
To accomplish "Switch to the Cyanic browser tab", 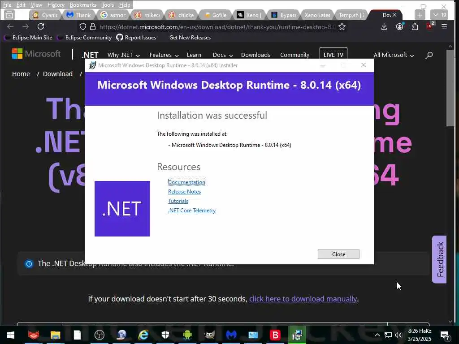I will point(45,15).
